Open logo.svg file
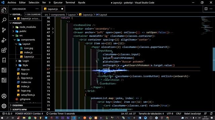 click(26, 91)
